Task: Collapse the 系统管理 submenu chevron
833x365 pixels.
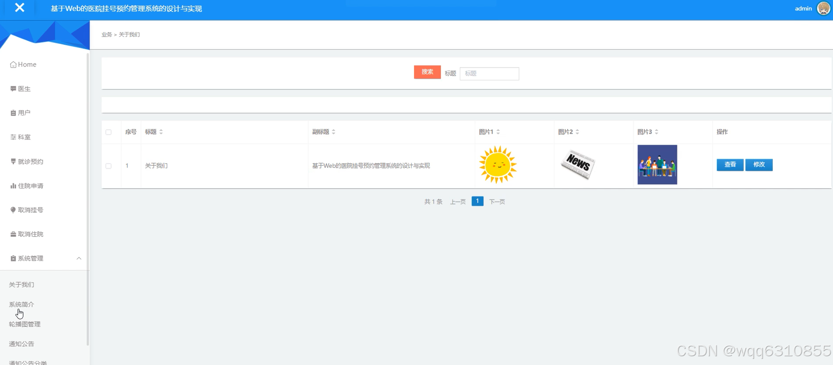Action: point(79,258)
